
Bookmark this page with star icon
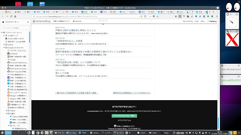click(157, 16)
